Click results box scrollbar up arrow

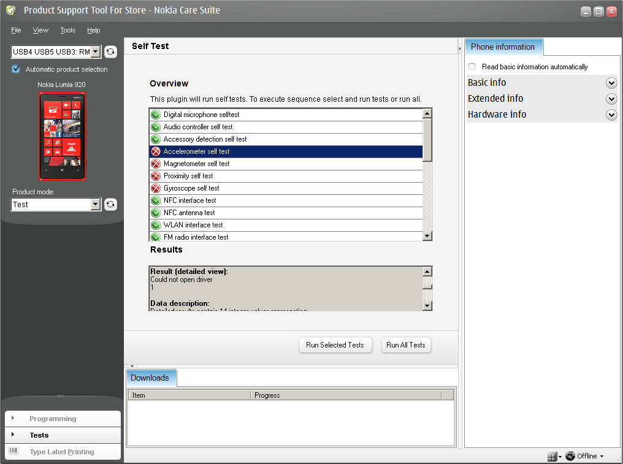pos(427,272)
